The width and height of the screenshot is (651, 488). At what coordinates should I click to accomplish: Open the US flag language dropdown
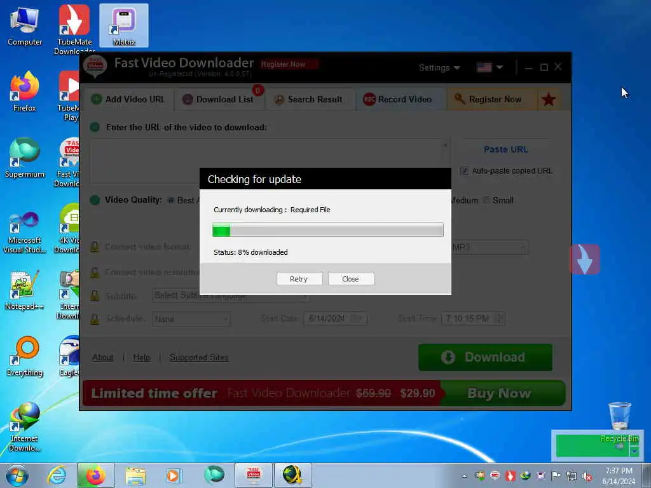click(490, 67)
